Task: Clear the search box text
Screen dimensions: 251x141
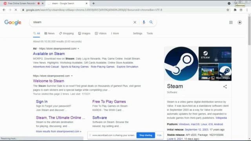Action: point(135,22)
